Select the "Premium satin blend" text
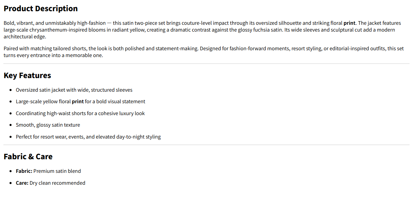Viewport: 414px width, 200px height. (x=57, y=171)
